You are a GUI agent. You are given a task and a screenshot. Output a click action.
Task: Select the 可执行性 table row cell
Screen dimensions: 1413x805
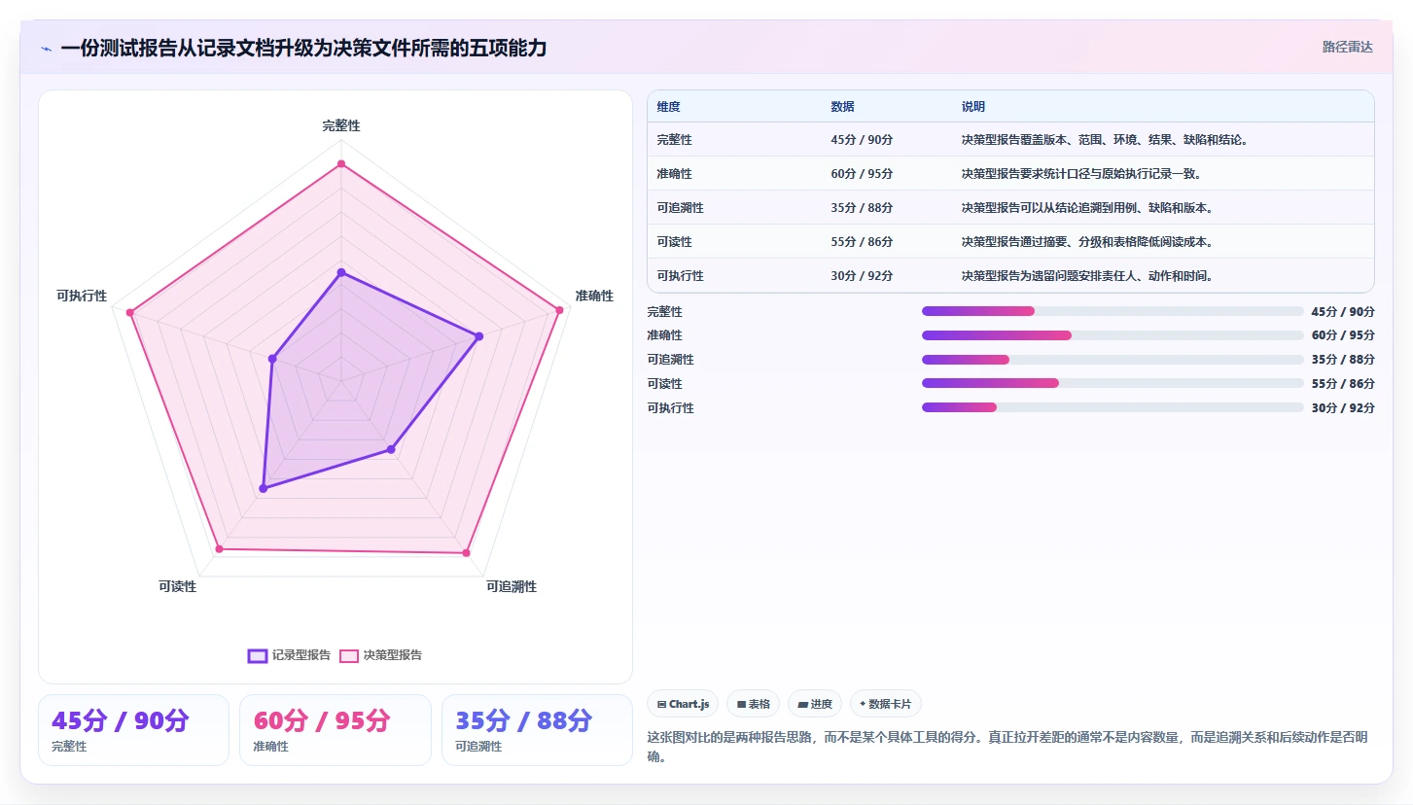(680, 276)
